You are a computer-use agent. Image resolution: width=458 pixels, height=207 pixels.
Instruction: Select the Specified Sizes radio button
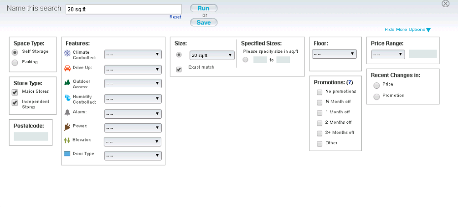(x=245, y=60)
